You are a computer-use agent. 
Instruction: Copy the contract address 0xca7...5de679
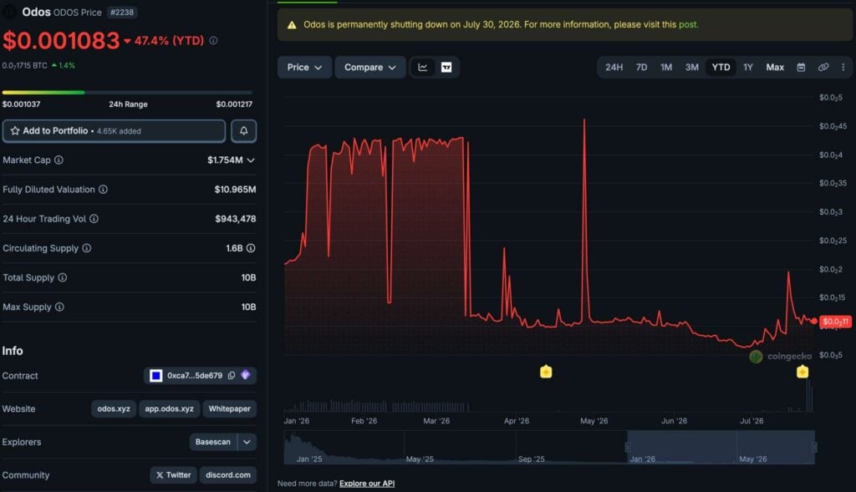coord(232,375)
